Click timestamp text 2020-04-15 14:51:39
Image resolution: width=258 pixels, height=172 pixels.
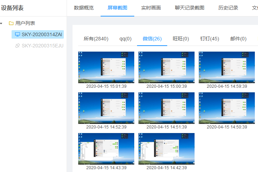point(167,127)
